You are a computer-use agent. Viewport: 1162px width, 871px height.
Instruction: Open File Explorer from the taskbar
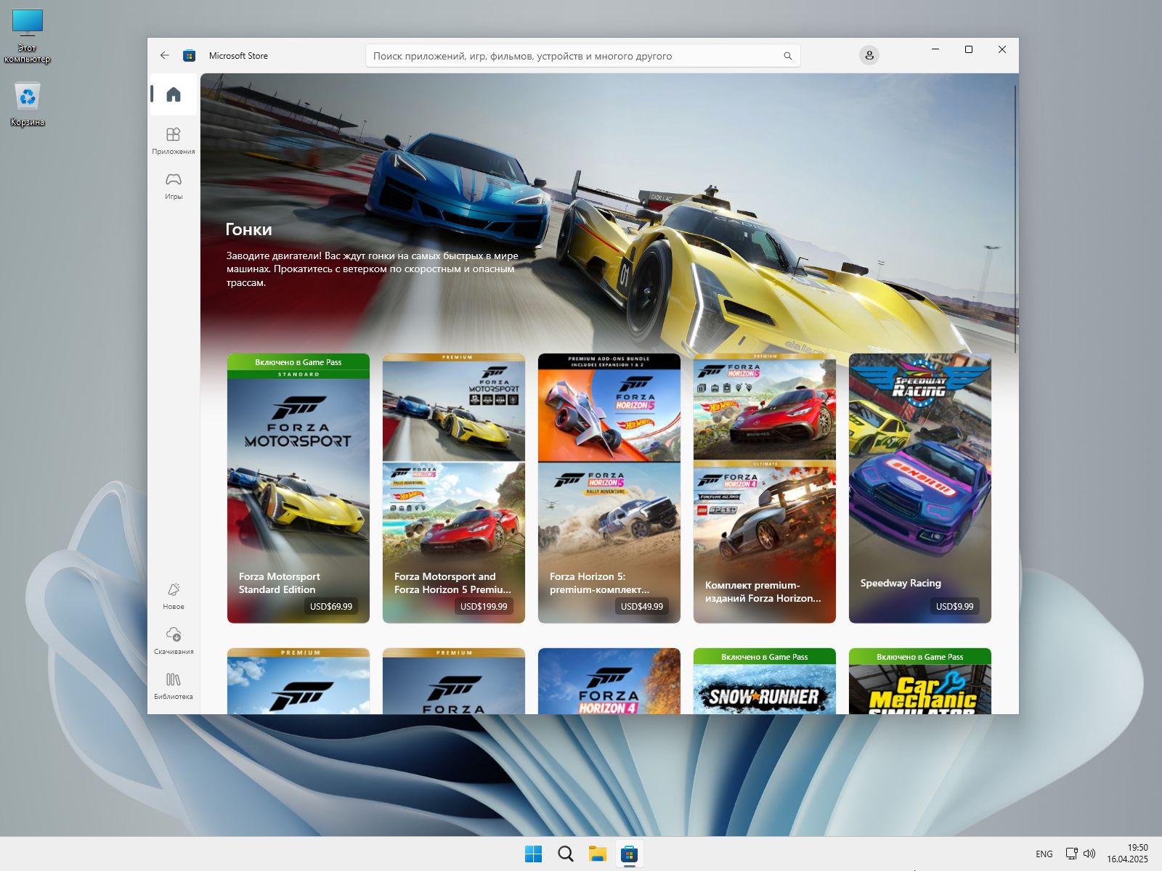point(597,854)
